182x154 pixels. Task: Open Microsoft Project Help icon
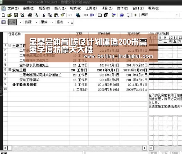pyautogui.click(x=122, y=15)
